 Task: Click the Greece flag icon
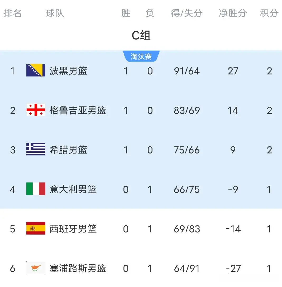tap(36, 150)
